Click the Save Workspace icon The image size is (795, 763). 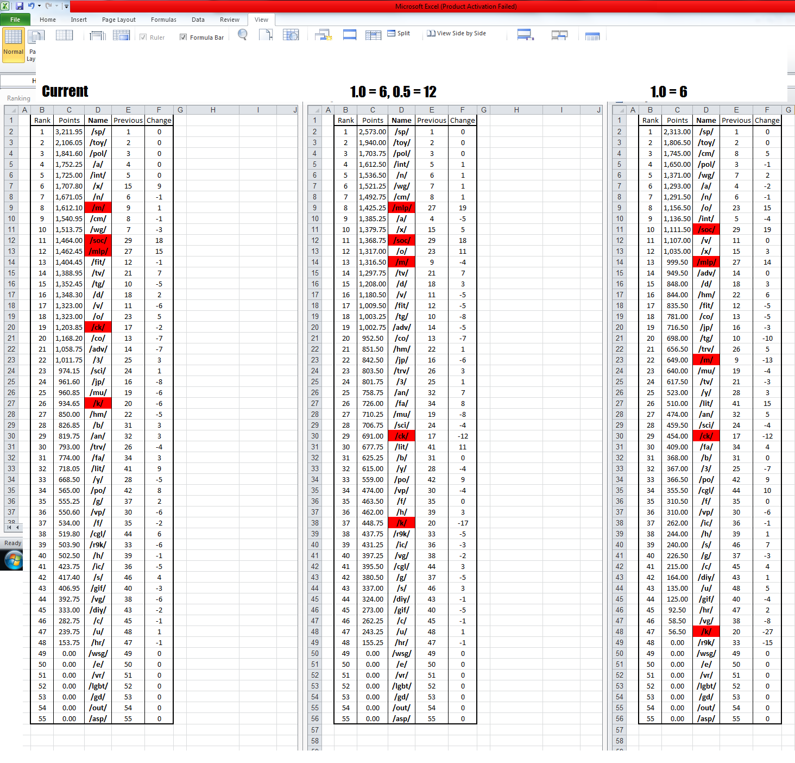(525, 35)
